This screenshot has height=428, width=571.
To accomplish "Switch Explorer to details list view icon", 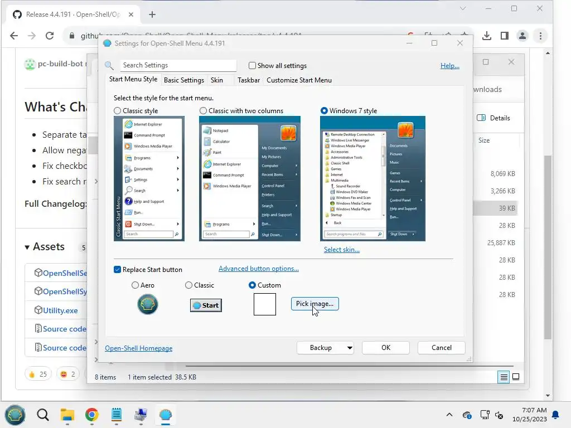I will 504,377.
